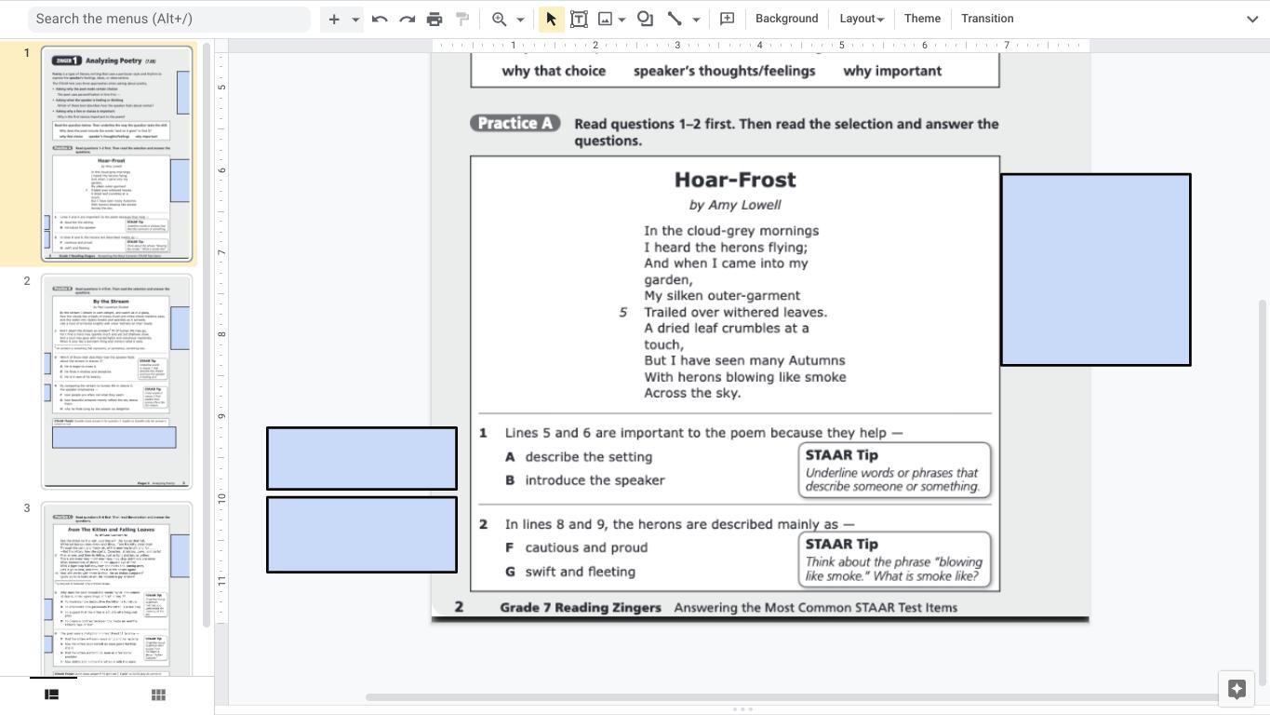Open the Zoom level dropdown arrow
Viewport: 1270px width, 715px height.
520,19
